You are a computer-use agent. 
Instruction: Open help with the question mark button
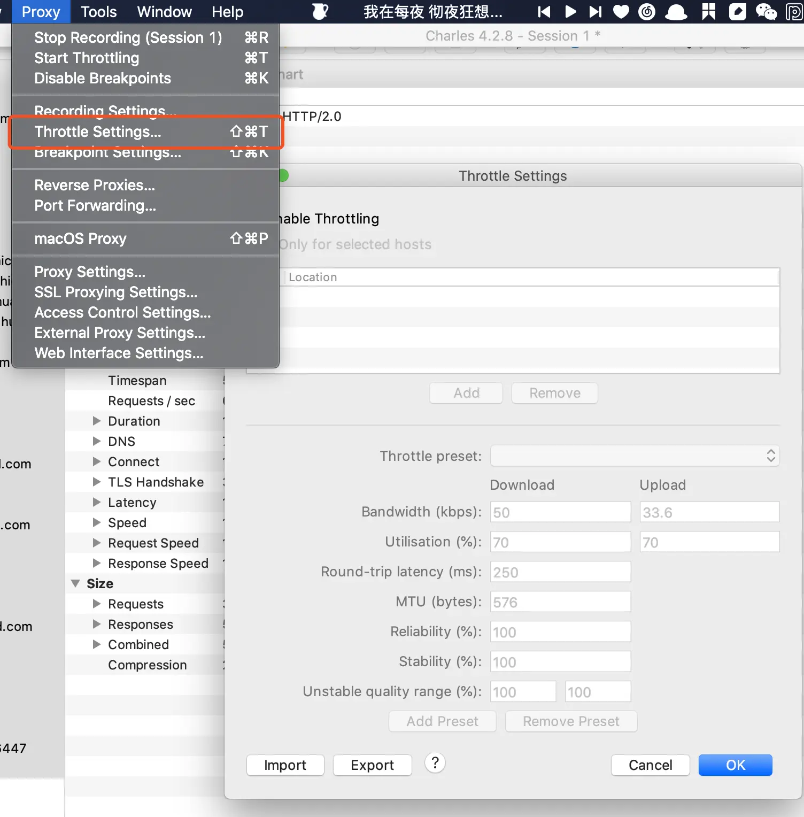[x=435, y=763]
